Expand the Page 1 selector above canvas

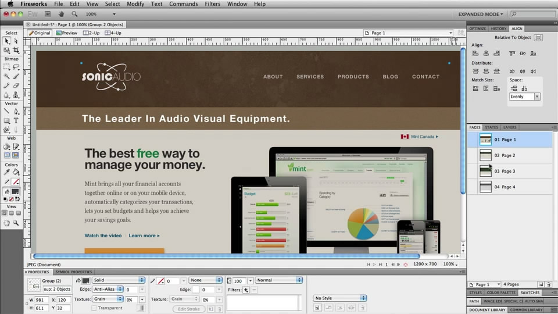[x=408, y=33]
